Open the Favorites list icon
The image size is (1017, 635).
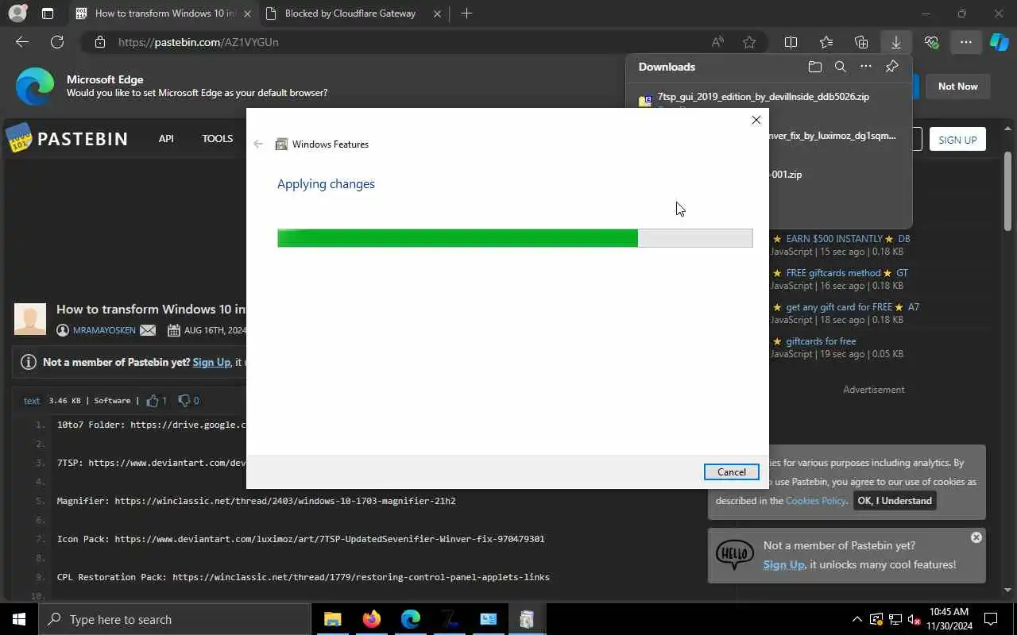pos(826,42)
